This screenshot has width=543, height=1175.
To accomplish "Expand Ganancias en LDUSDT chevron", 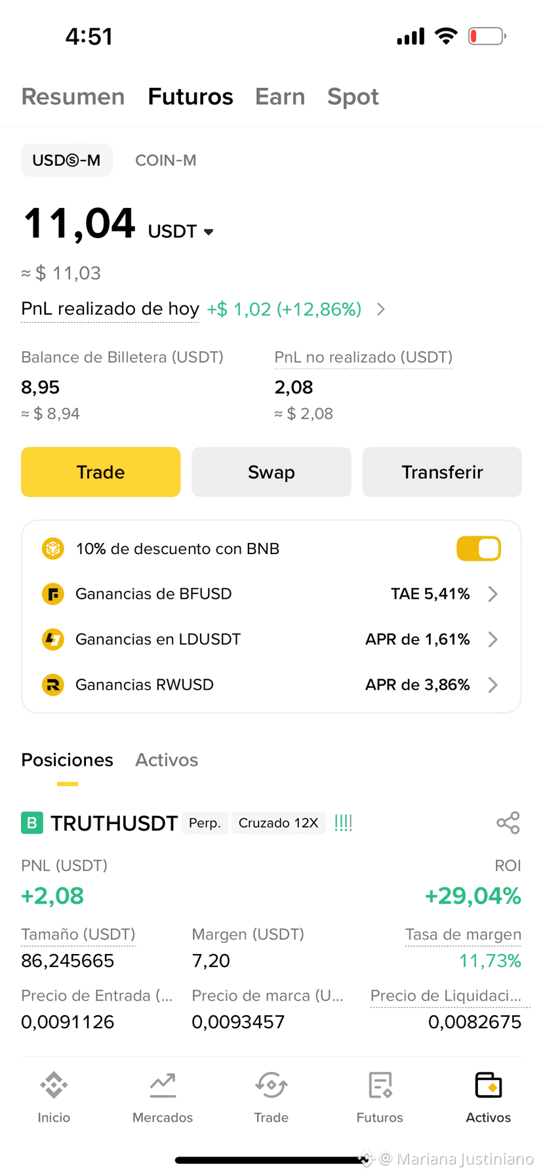I will click(493, 639).
